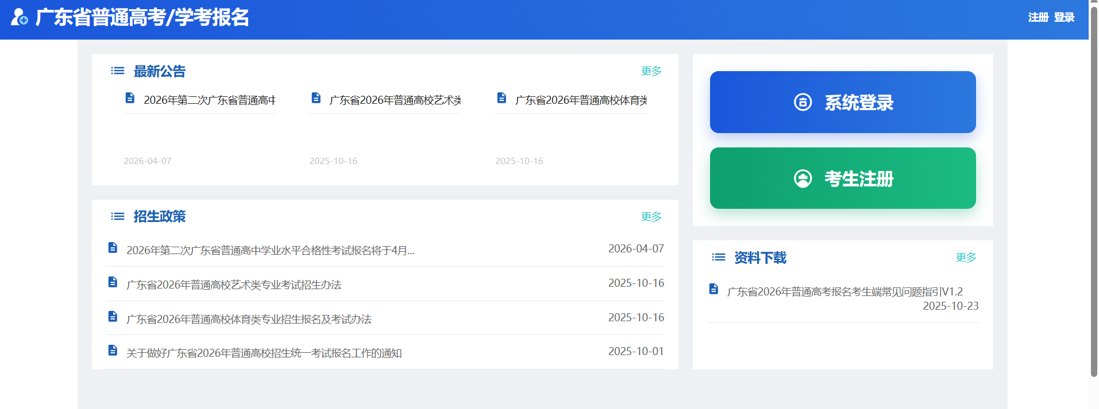Select 注册 in the top header
1099x409 pixels.
1038,17
